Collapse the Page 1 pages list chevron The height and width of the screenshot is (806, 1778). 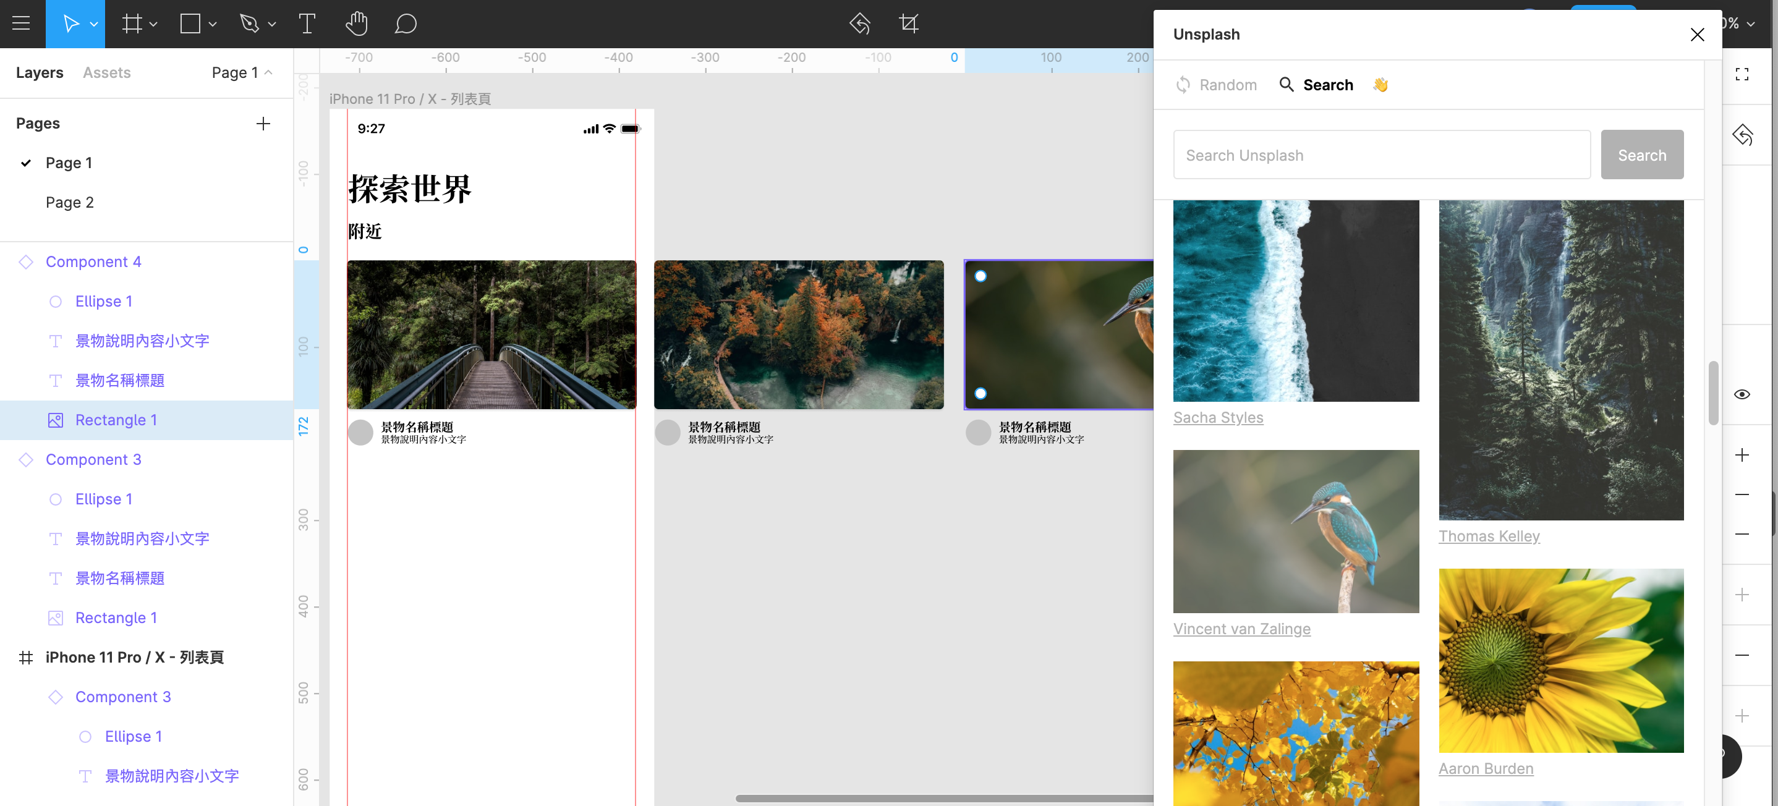tap(268, 72)
